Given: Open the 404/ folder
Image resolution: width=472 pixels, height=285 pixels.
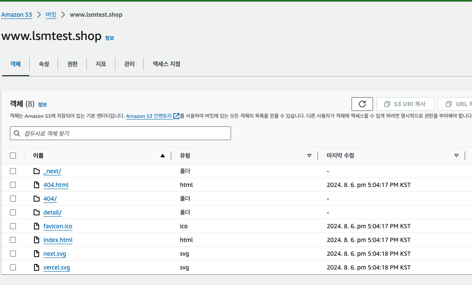Looking at the screenshot, I should click(50, 199).
